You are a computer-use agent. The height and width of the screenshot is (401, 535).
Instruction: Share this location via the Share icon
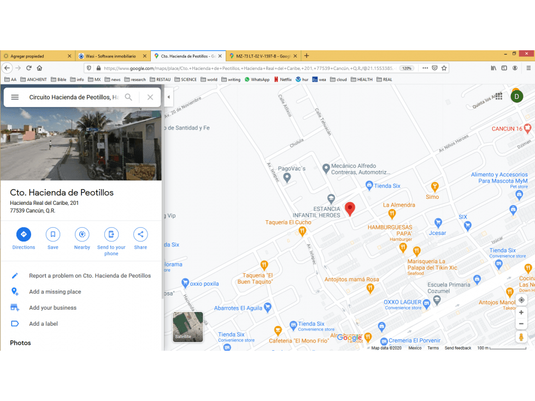click(x=140, y=234)
